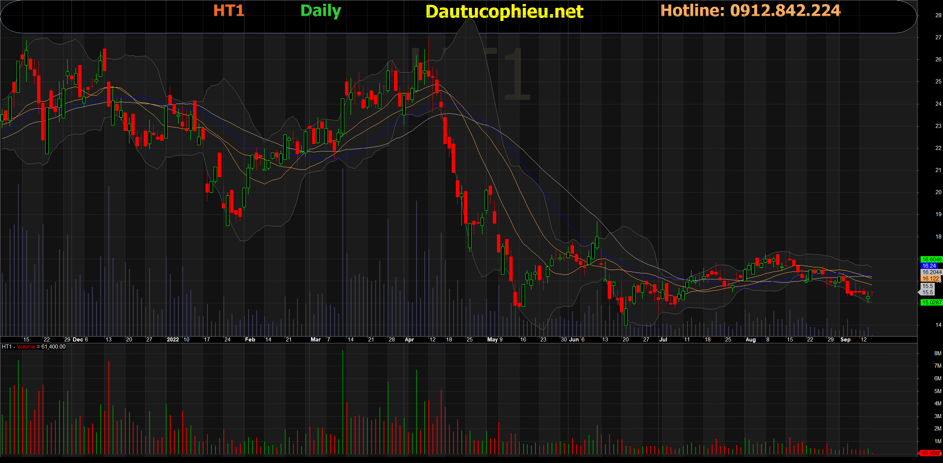Viewport: 943px width, 463px height.
Task: Click the 2022 year marker on axis
Action: 173,340
